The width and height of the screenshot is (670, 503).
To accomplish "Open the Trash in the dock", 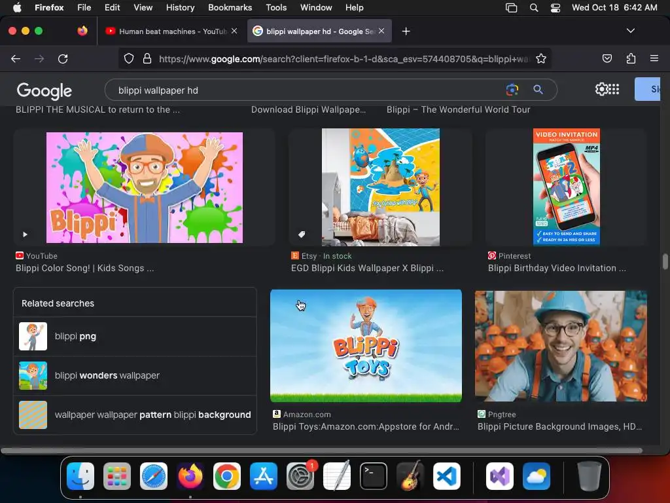I will point(590,476).
